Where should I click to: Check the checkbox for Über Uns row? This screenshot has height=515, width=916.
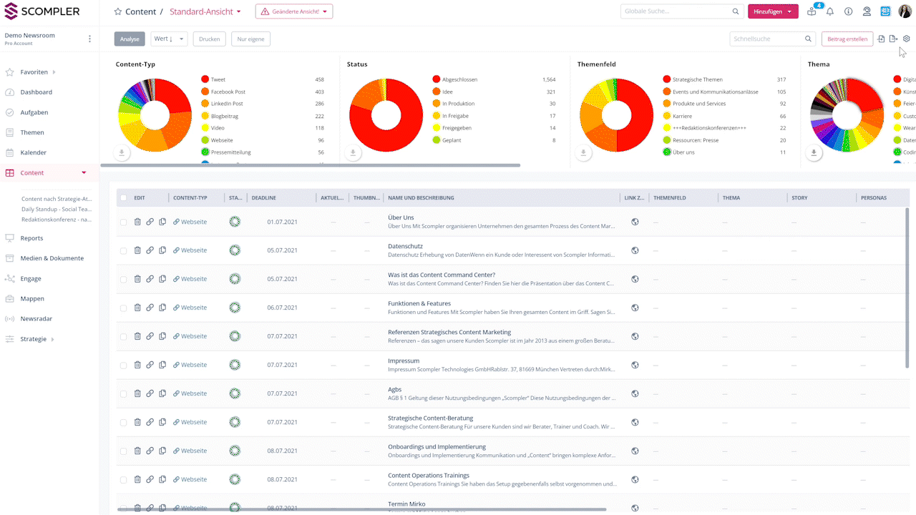(123, 222)
